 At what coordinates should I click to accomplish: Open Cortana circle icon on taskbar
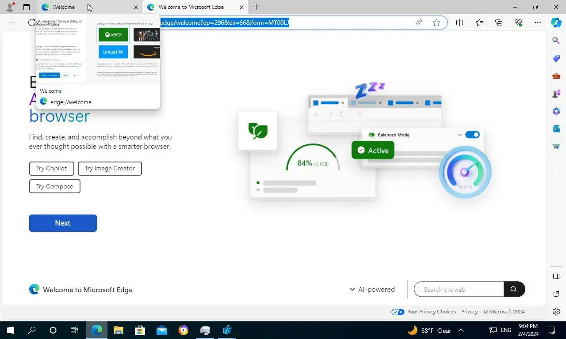point(53,330)
